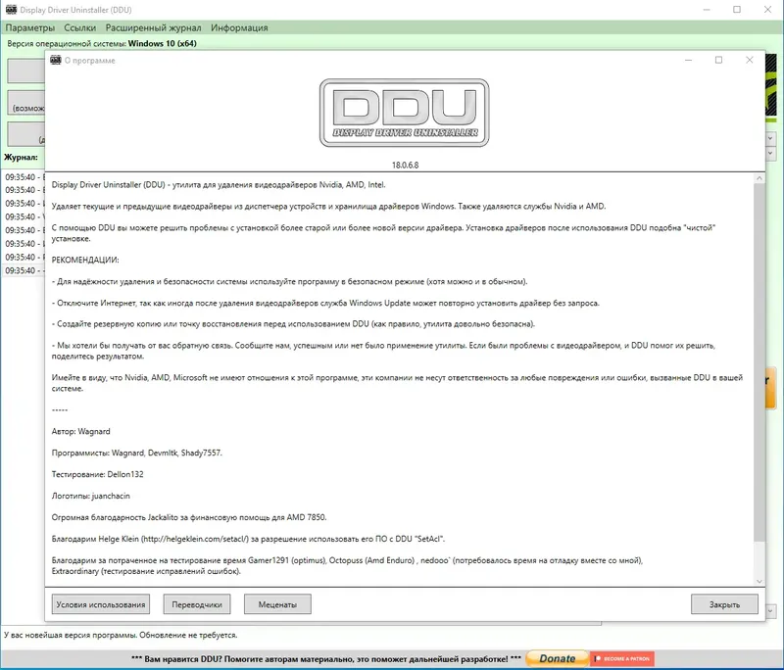
Task: Click the helgeklein.com/setacl URL text
Action: 195,539
